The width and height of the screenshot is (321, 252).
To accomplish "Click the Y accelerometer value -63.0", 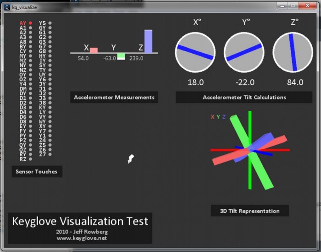I will (x=110, y=59).
